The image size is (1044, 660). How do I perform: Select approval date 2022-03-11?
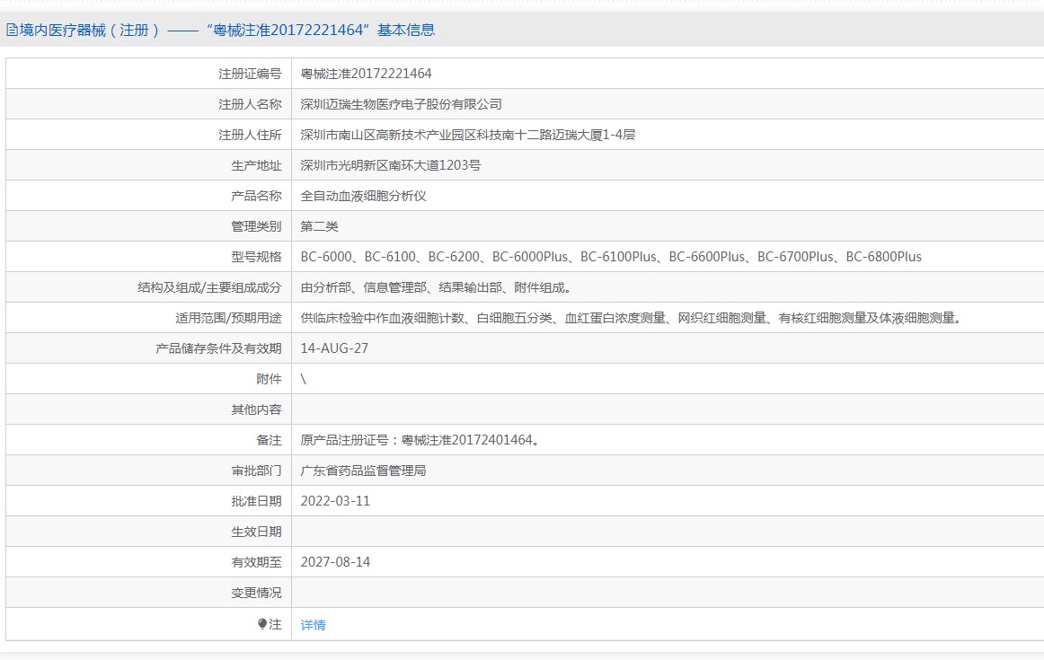point(336,501)
